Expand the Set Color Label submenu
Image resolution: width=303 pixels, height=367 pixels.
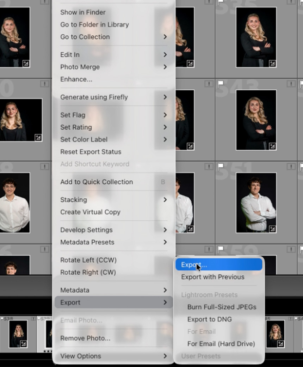(x=114, y=139)
